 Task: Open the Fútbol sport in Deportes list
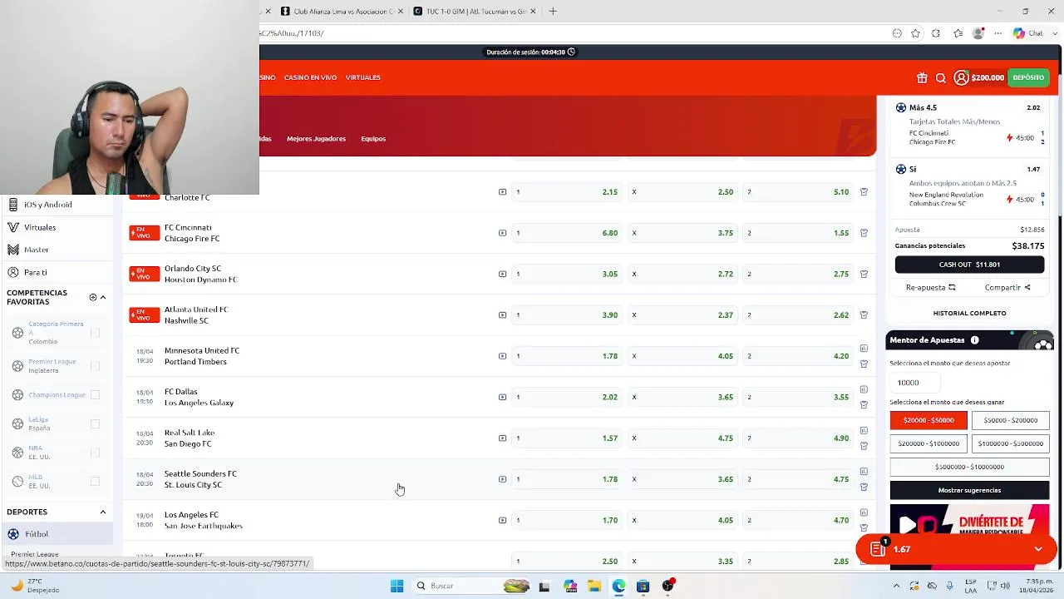point(57,534)
